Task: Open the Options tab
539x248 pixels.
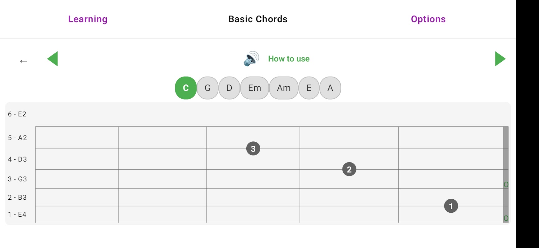Action: pos(428,19)
